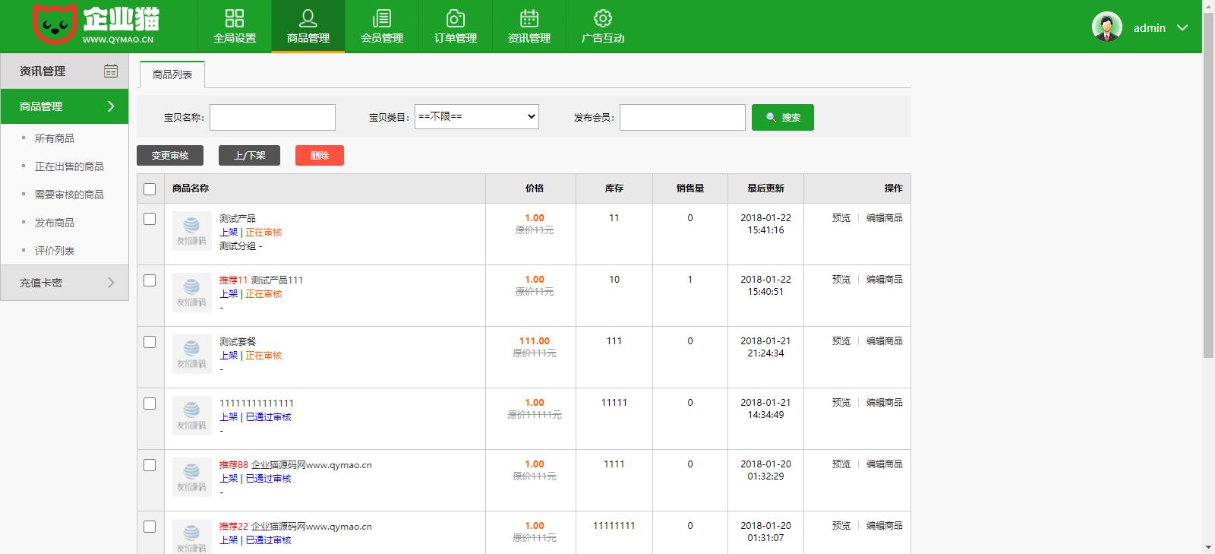Select the checkbox for 测试套餐 row
Image resolution: width=1215 pixels, height=554 pixels.
[150, 342]
